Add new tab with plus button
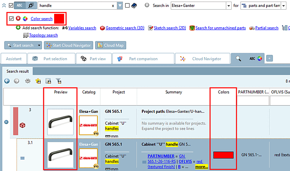The width and height of the screenshot is (290, 171). (270, 59)
